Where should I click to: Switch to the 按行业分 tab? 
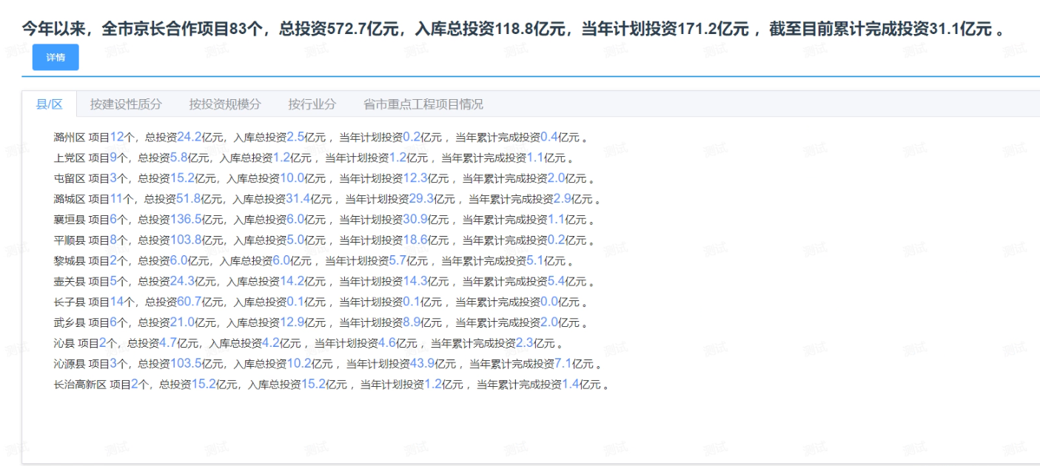(312, 104)
